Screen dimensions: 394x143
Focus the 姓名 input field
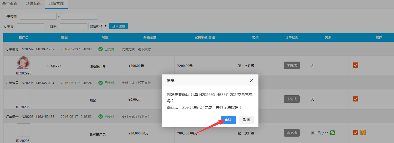(x=74, y=26)
